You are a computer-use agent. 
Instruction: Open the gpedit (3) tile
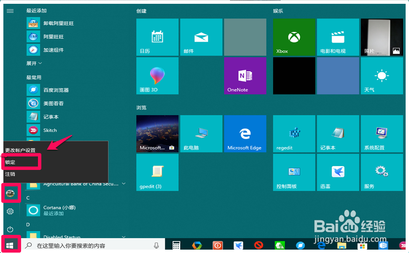(x=157, y=172)
